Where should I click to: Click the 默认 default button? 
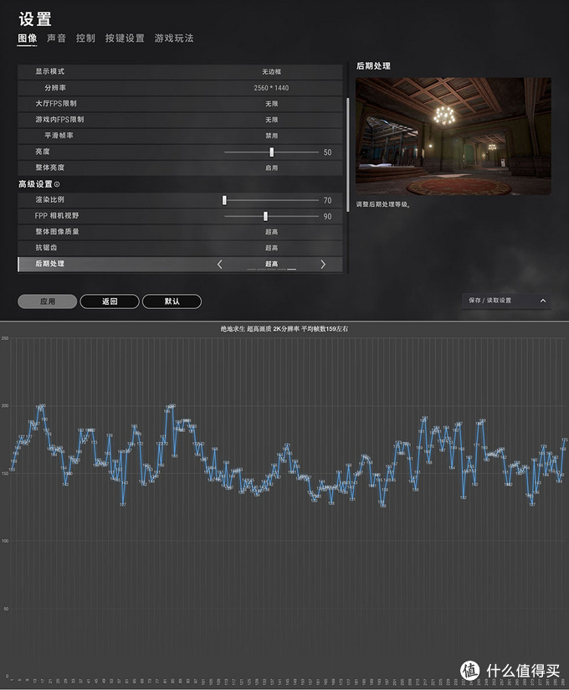click(x=172, y=301)
